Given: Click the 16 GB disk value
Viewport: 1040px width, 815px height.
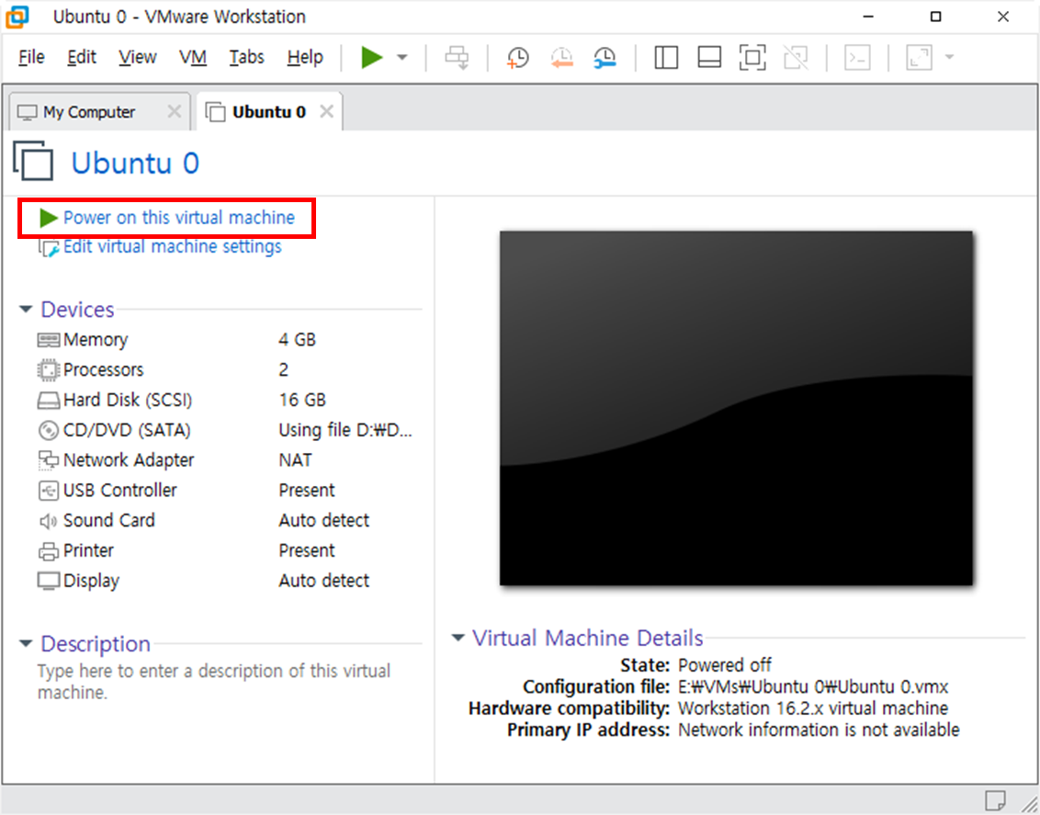Looking at the screenshot, I should click(302, 400).
